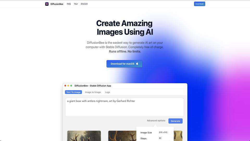Click Download for macOS button

click(x=124, y=64)
